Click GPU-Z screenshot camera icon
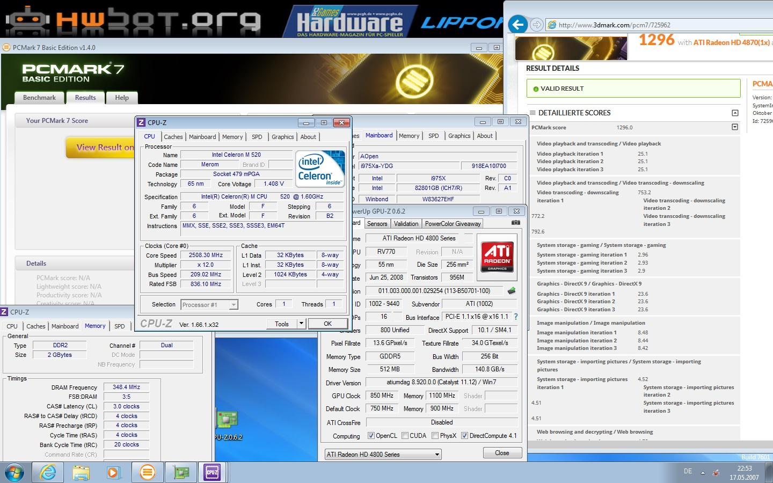The height and width of the screenshot is (483, 773). pos(515,223)
